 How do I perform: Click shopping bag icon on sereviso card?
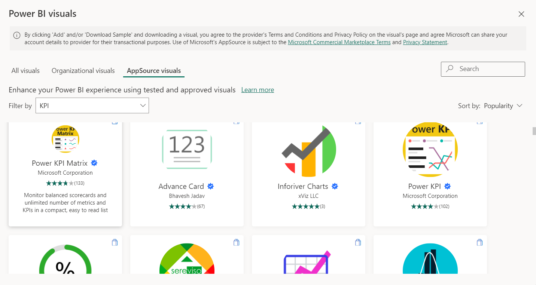point(236,242)
